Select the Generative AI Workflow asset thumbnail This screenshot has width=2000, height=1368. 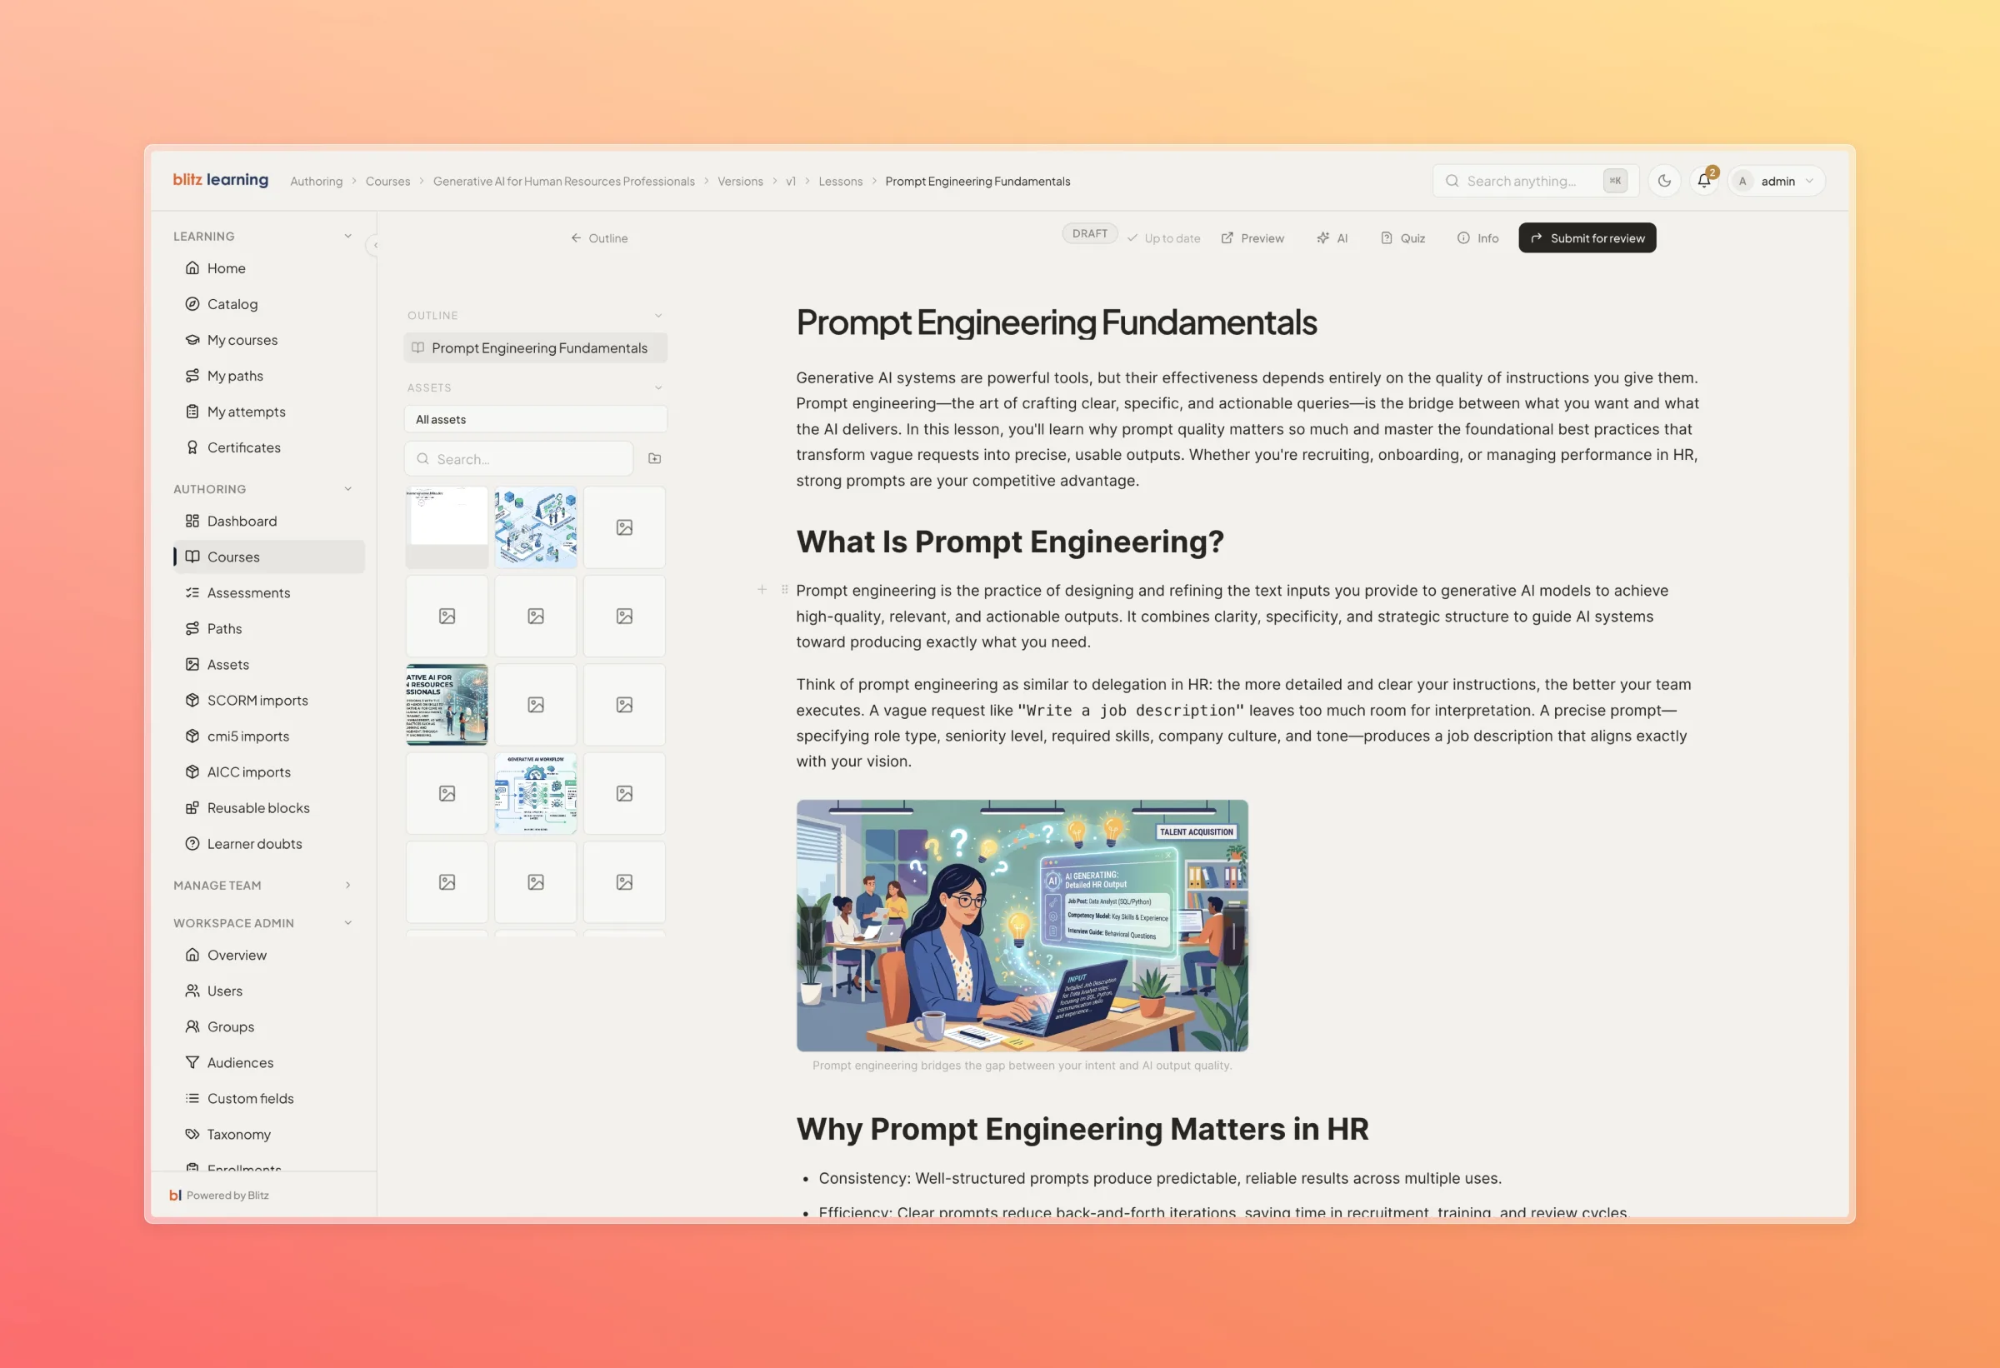[535, 793]
